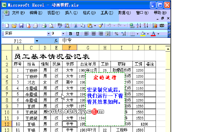The height and width of the screenshot is (132, 198).
Task: Open Print Preview magnifier icon
Action: click(x=51, y=26)
